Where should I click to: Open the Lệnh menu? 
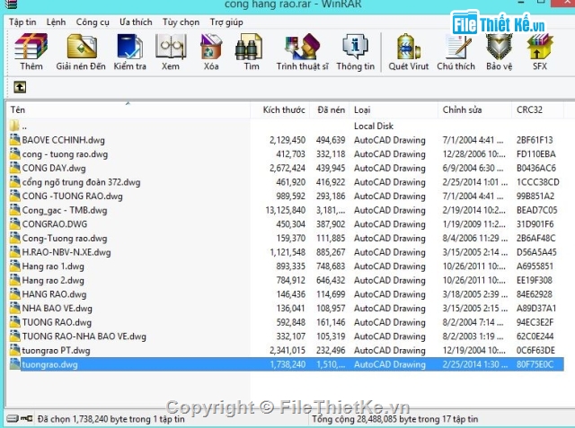(x=56, y=22)
